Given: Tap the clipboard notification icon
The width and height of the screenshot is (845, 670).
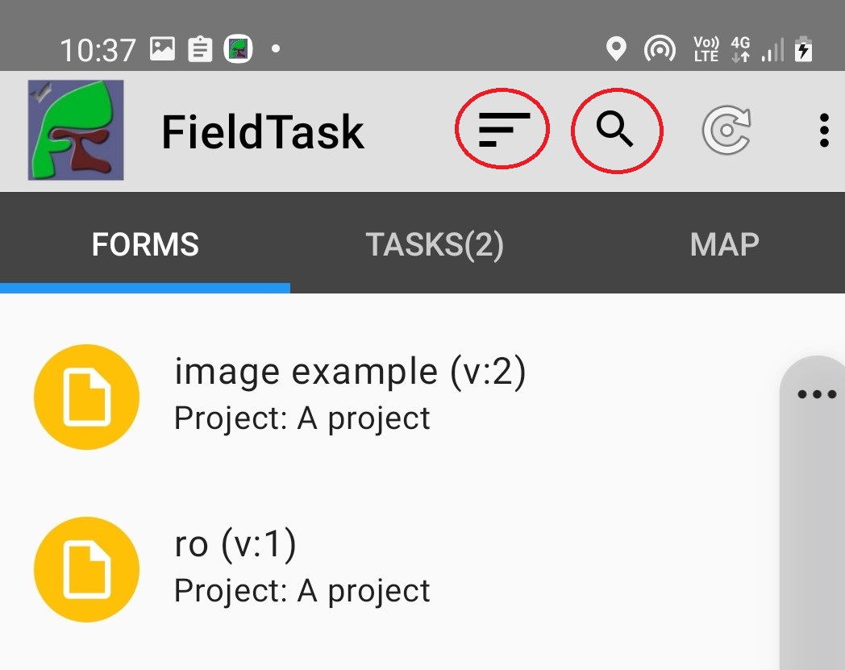Looking at the screenshot, I should pyautogui.click(x=200, y=50).
